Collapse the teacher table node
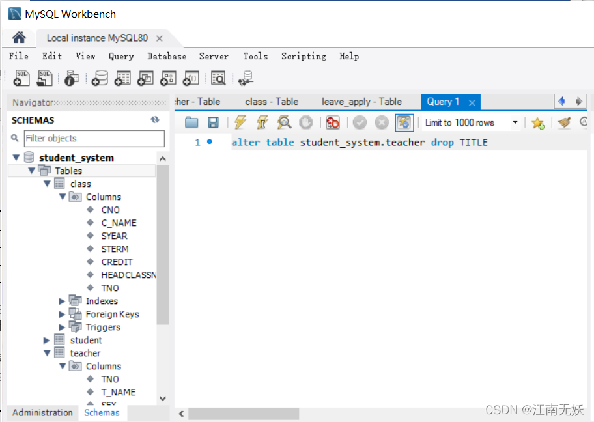The width and height of the screenshot is (594, 422). click(x=48, y=353)
